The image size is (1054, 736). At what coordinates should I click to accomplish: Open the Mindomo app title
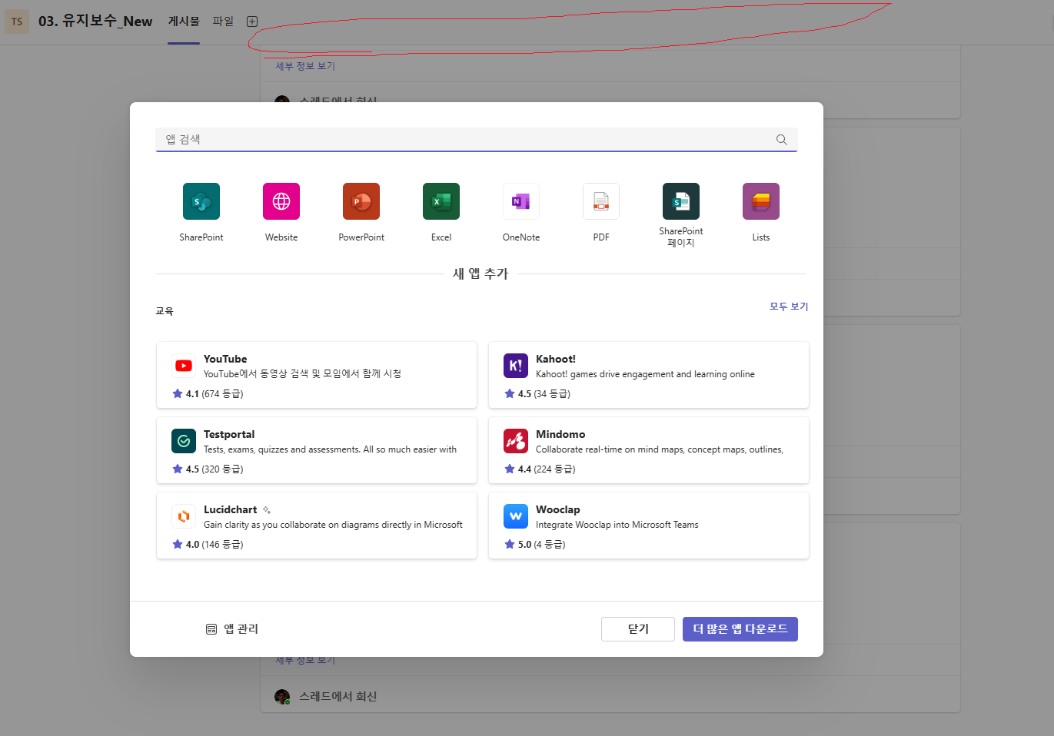coord(560,434)
